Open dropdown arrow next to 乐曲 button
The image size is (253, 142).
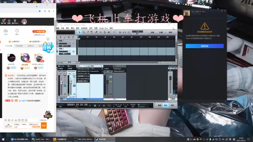pos(165,33)
